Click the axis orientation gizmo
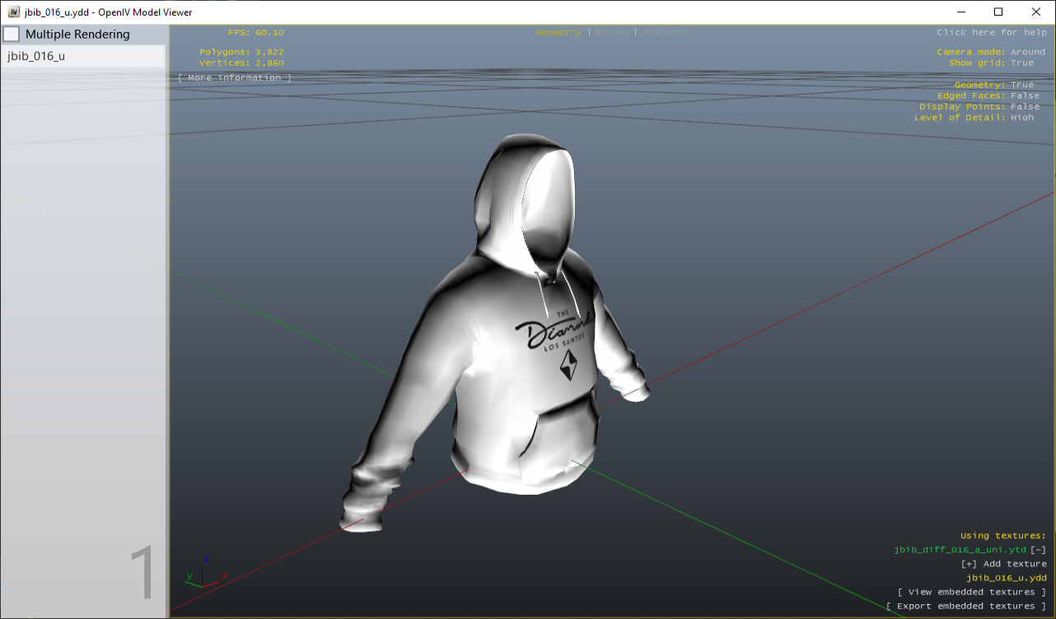The image size is (1056, 619). [x=204, y=576]
